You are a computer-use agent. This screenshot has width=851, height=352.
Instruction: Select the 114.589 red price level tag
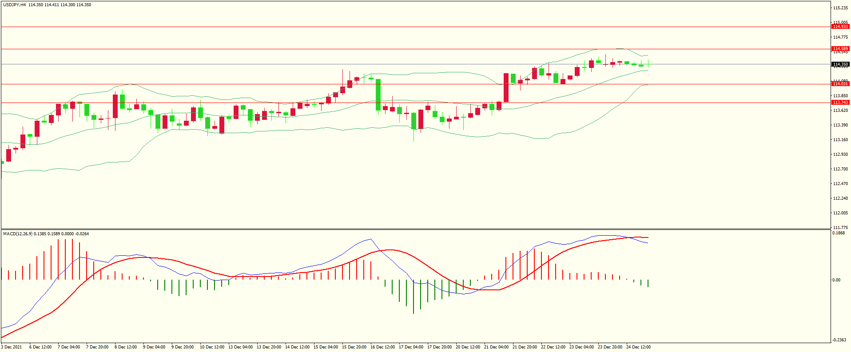coord(840,49)
